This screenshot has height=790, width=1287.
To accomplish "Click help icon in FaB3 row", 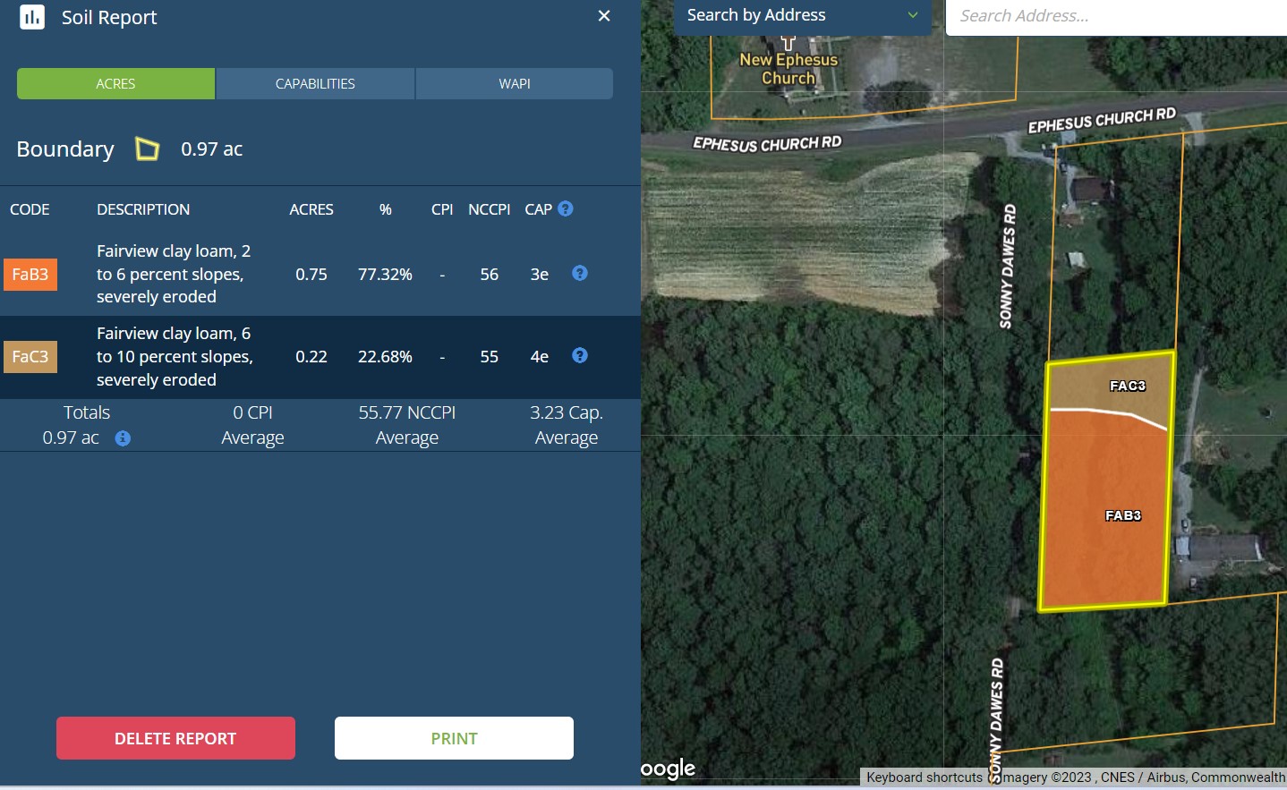I will point(580,273).
